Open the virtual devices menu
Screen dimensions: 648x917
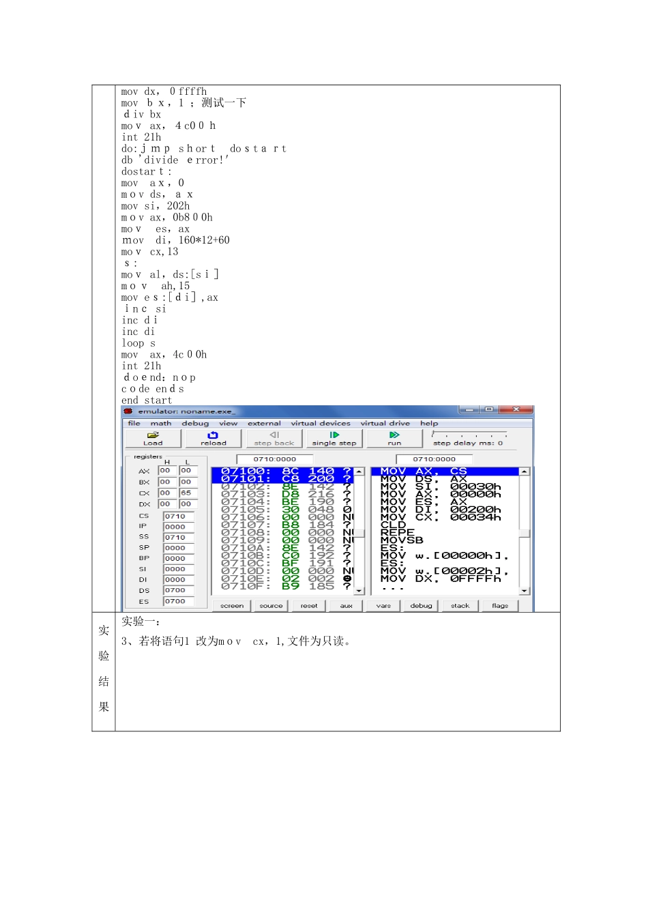click(321, 423)
